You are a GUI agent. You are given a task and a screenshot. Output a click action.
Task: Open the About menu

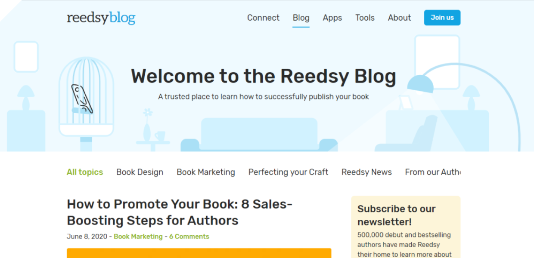(x=399, y=18)
